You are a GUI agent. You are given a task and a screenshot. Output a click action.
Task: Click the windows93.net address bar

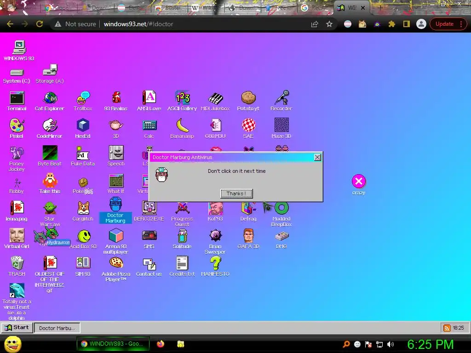[x=180, y=24]
